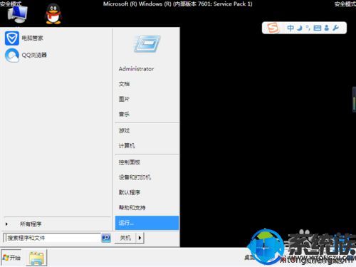This screenshot has width=356, height=267.
Task: Expand shutdown options arrow next to 关机
Action: (140, 238)
